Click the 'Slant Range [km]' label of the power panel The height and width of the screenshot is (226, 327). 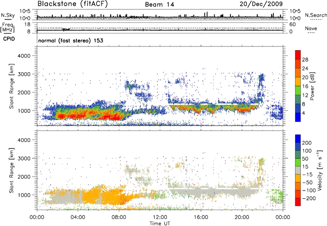click(x=11, y=86)
